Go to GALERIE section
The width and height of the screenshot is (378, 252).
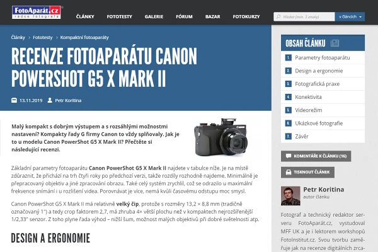(x=154, y=16)
